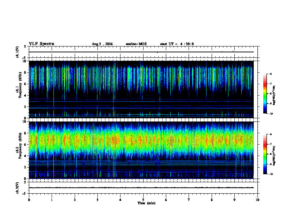The height and width of the screenshot is (224, 290).
Task: Click the "-8" label on the upper color bar
Action: 270,94
